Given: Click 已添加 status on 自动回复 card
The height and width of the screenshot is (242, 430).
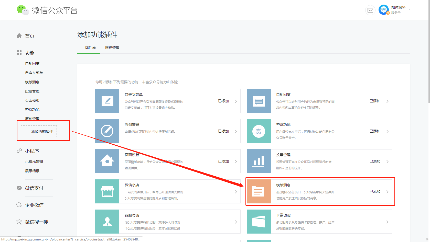Looking at the screenshot, I should click(x=375, y=101).
